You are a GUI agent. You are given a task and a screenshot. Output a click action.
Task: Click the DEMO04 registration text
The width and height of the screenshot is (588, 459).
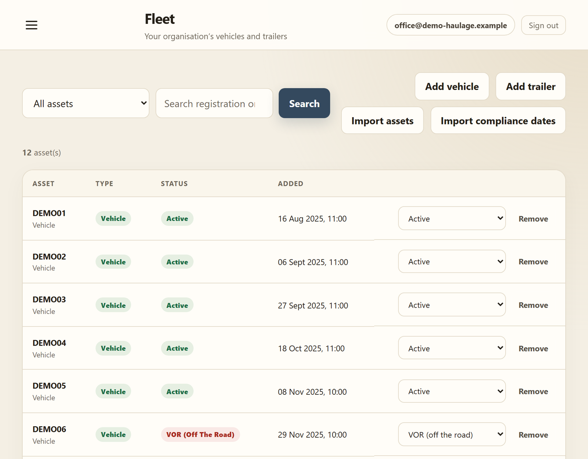click(x=49, y=343)
